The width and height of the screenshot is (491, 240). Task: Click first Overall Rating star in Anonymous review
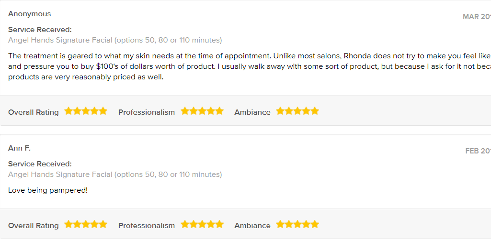click(x=69, y=111)
